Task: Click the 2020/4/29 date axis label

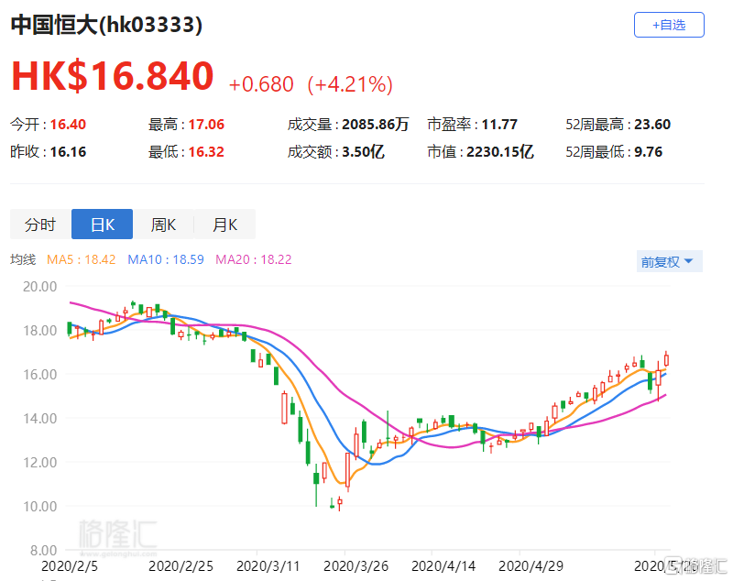Action: [531, 566]
